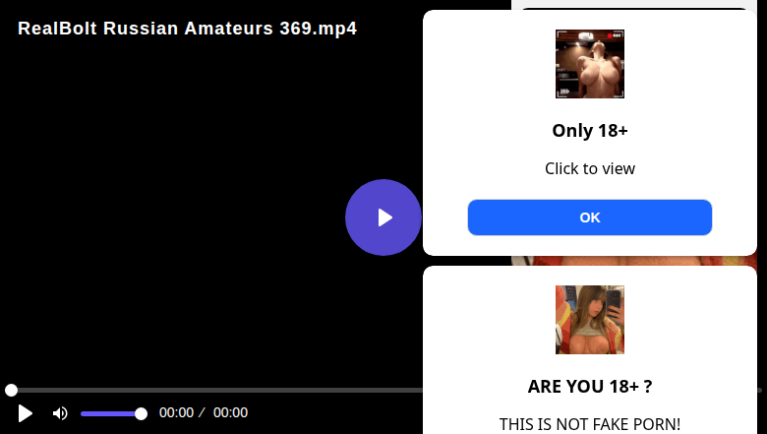Click the 'Click to view' text
This screenshot has width=767, height=434.
[x=590, y=169]
